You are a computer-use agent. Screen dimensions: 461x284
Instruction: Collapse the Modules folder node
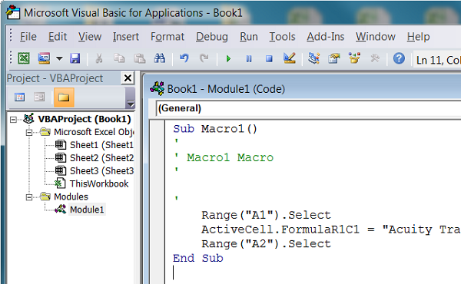tap(29, 197)
